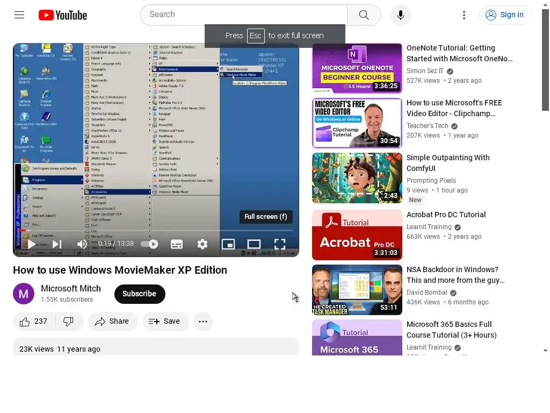Skip to next video in player
The image size is (550, 413).
[x=57, y=244]
